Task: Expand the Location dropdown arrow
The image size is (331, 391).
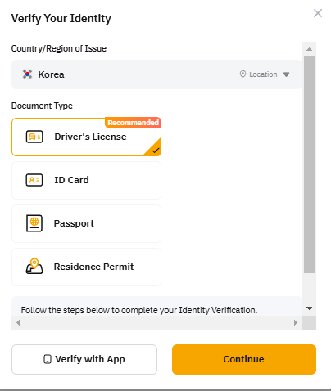Action: pos(286,74)
